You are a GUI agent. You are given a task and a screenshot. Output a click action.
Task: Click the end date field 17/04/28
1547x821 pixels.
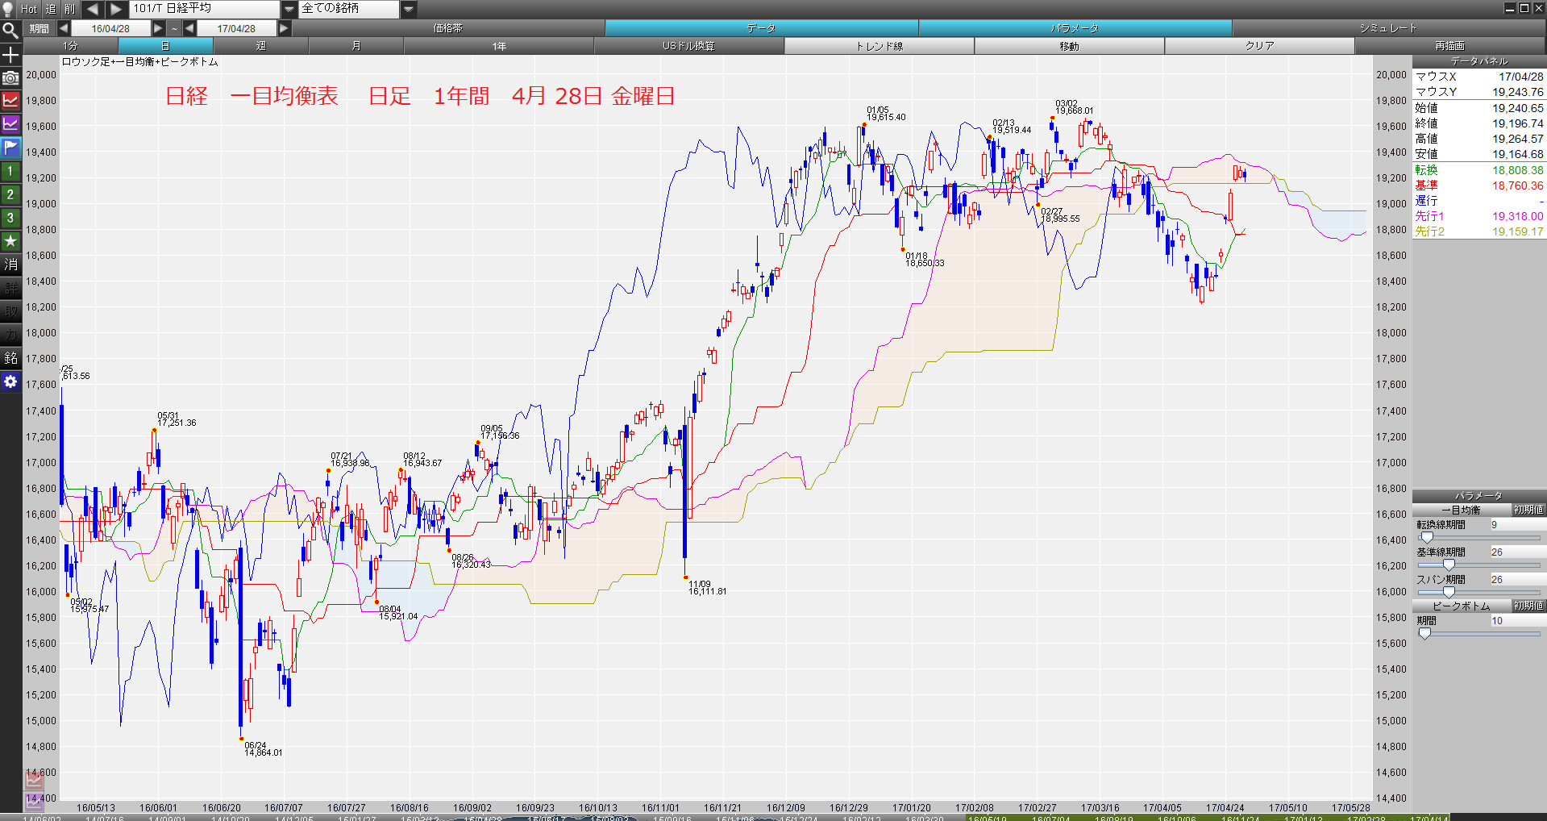(236, 28)
